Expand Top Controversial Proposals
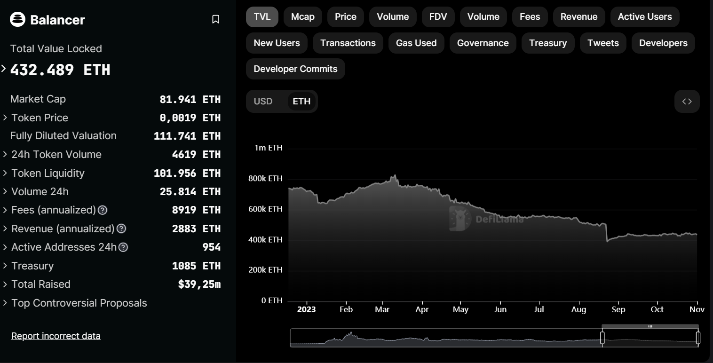Image resolution: width=713 pixels, height=363 pixels. (5, 303)
